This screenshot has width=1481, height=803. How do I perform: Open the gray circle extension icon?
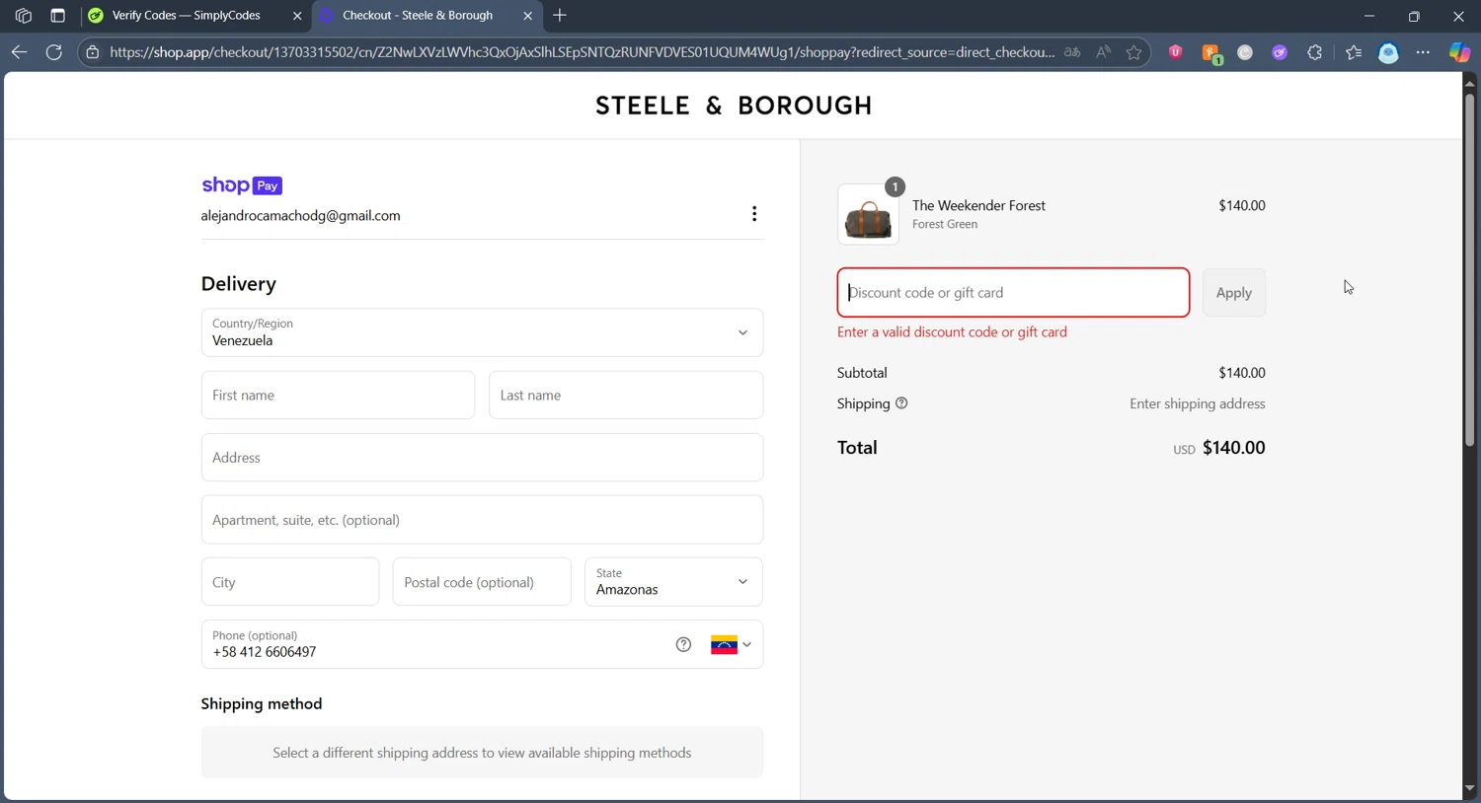(x=1245, y=52)
